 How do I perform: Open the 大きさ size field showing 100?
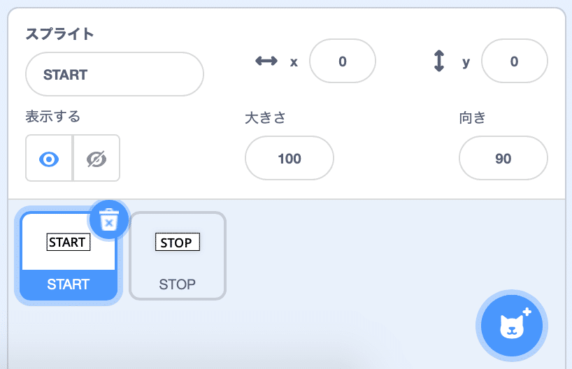pyautogui.click(x=289, y=158)
